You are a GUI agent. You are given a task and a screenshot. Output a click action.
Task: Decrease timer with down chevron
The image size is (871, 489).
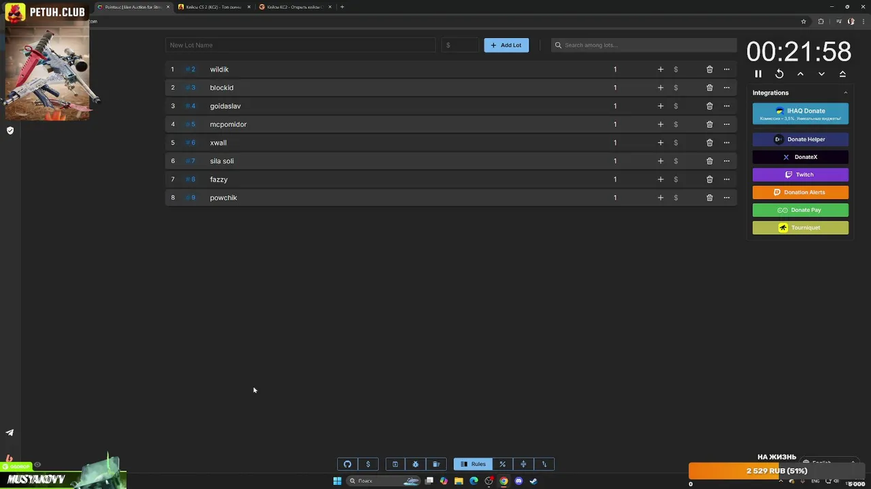tap(821, 74)
